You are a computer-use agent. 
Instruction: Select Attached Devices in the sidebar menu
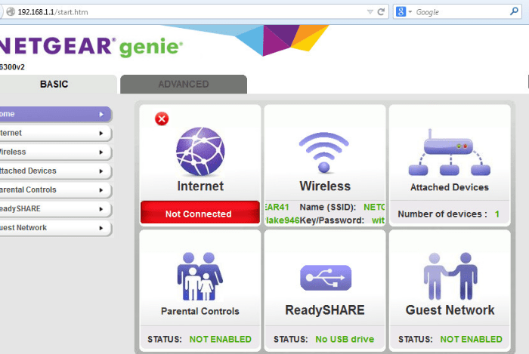[x=55, y=171]
